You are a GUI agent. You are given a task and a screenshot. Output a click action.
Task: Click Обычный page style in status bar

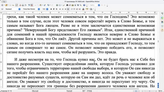(x=35, y=91)
